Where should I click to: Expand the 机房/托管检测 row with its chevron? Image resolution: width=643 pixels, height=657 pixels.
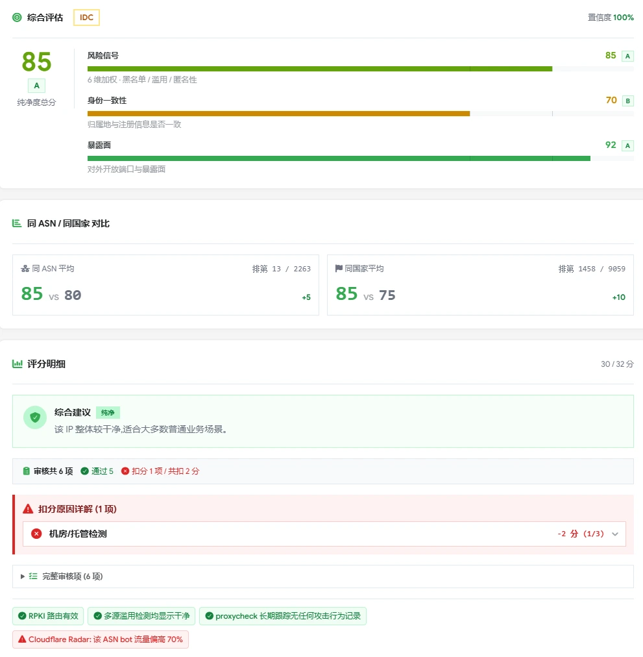pyautogui.click(x=615, y=534)
